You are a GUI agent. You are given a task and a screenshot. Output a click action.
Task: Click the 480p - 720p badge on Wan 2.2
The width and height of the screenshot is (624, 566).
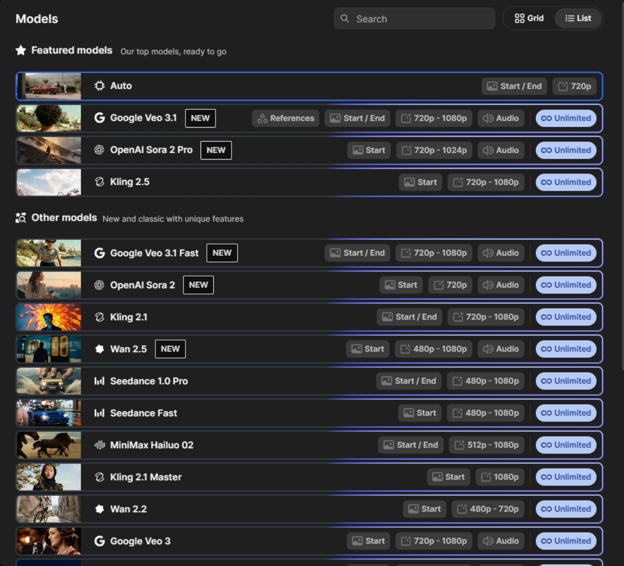point(488,509)
